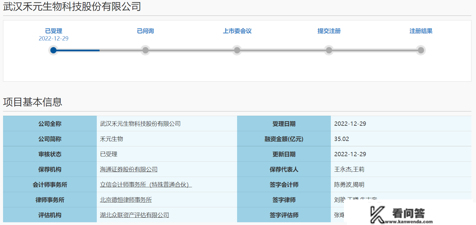This screenshot has width=476, height=225.
Task: Open the 北京德恒律师事务所 link
Action: pos(126,200)
